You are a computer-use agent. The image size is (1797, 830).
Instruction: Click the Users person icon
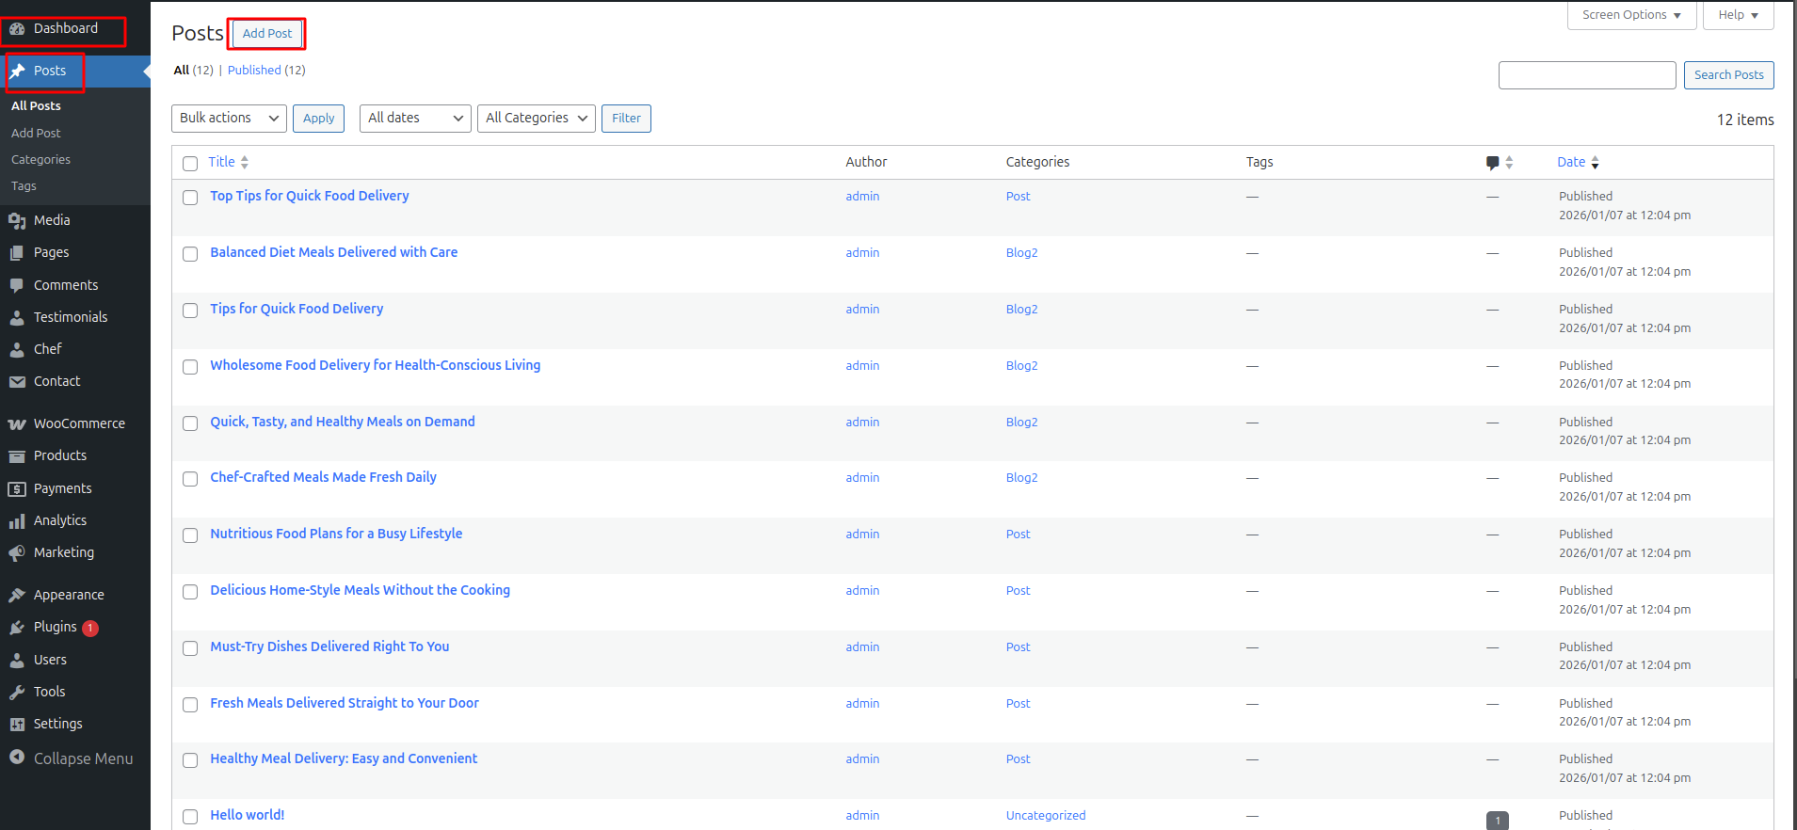tap(17, 660)
